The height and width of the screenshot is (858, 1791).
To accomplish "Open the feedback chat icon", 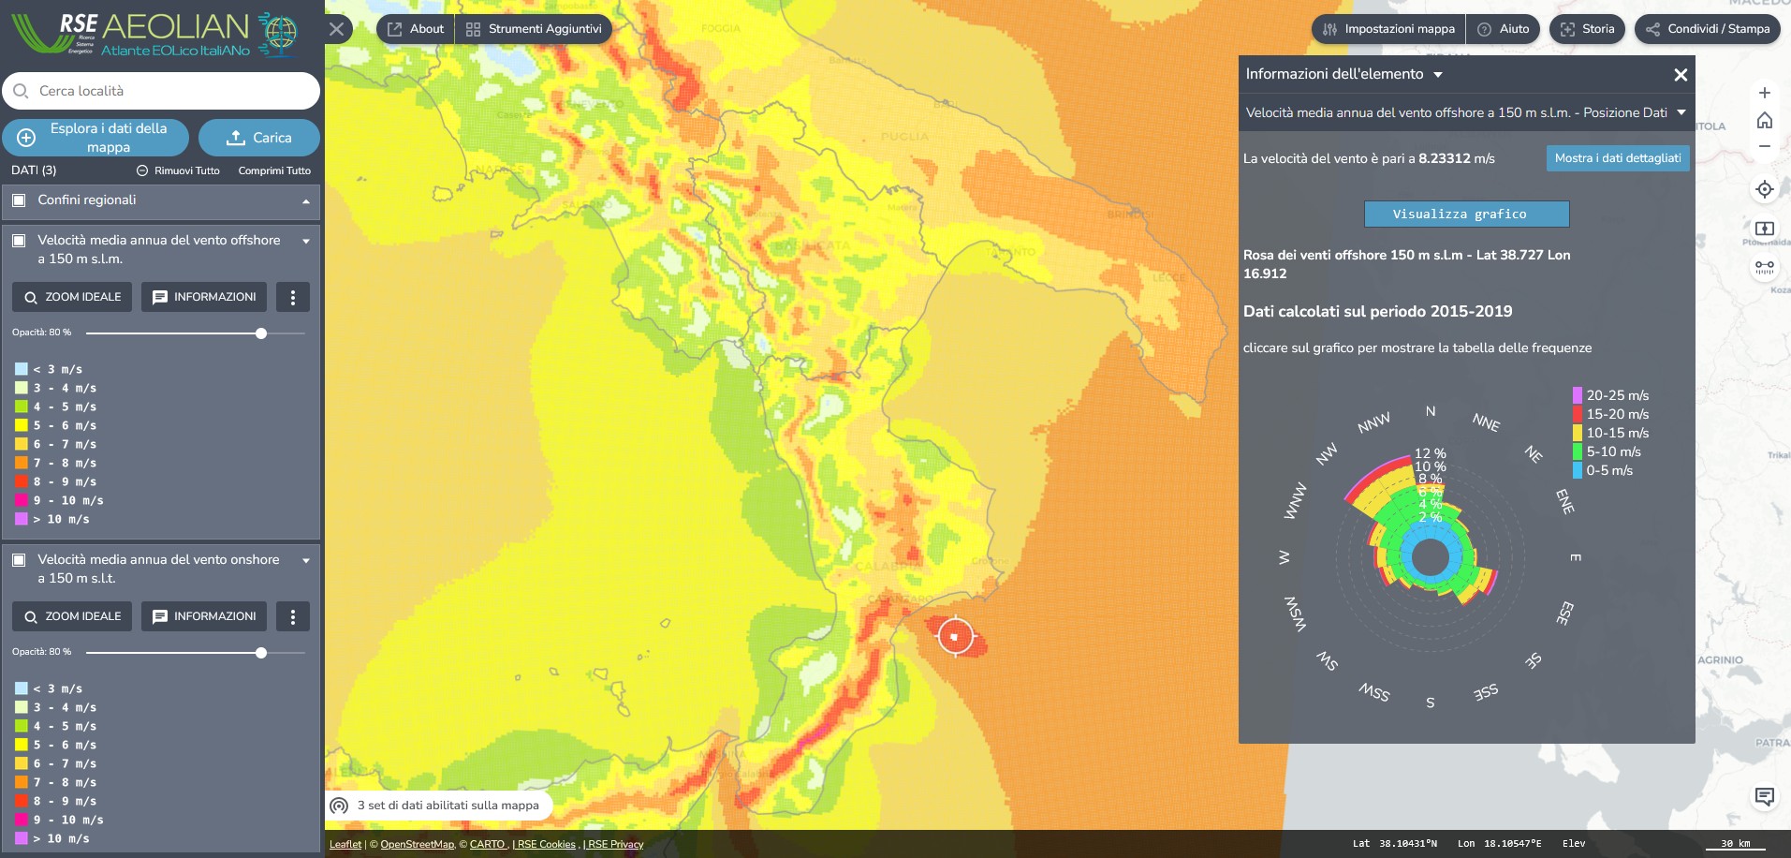I will tap(1765, 797).
